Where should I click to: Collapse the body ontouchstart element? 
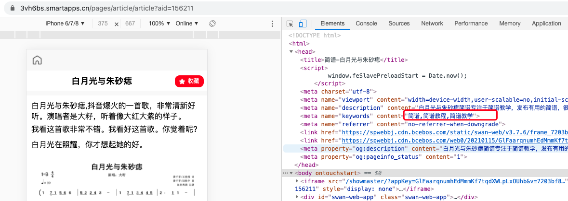tap(291, 173)
